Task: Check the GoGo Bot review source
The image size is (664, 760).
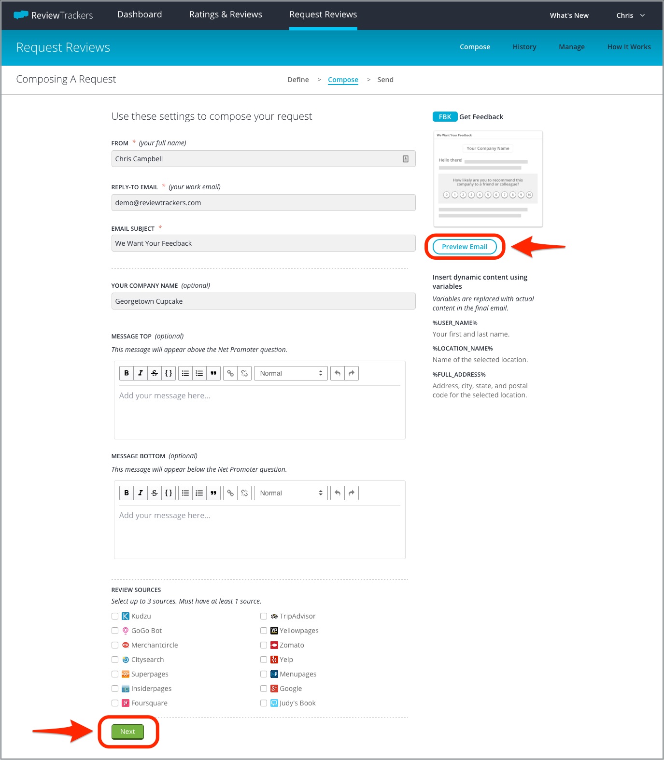Action: click(x=115, y=631)
